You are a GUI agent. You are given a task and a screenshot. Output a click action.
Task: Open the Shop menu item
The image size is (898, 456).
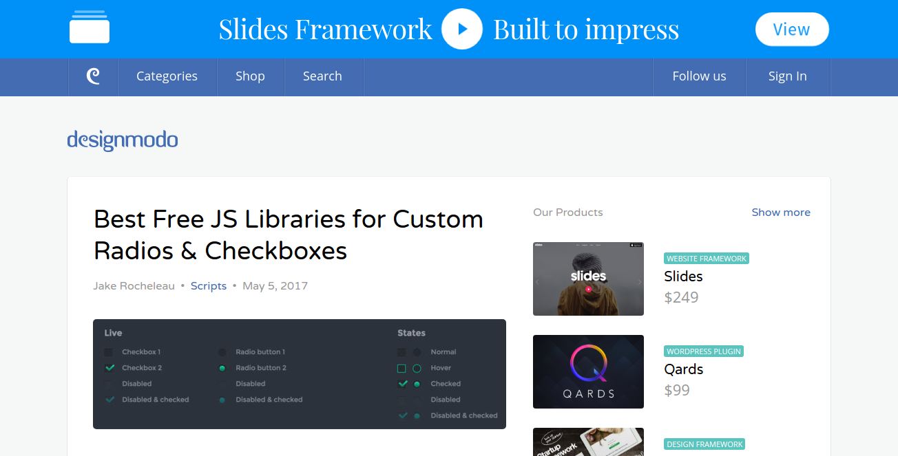(x=251, y=76)
